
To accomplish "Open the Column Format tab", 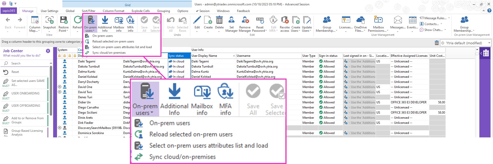I will tap(113, 11).
